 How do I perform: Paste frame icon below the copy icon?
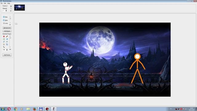point(11,11)
